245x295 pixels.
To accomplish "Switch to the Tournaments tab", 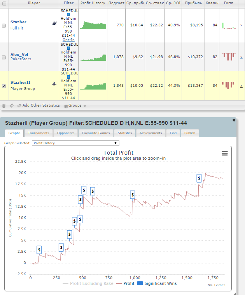I will click(38, 133).
